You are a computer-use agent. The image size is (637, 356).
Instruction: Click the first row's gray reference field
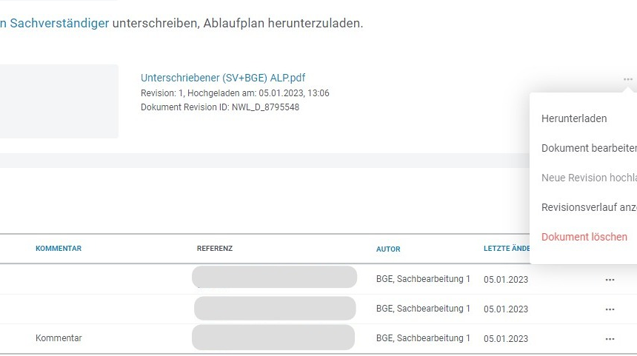(274, 278)
